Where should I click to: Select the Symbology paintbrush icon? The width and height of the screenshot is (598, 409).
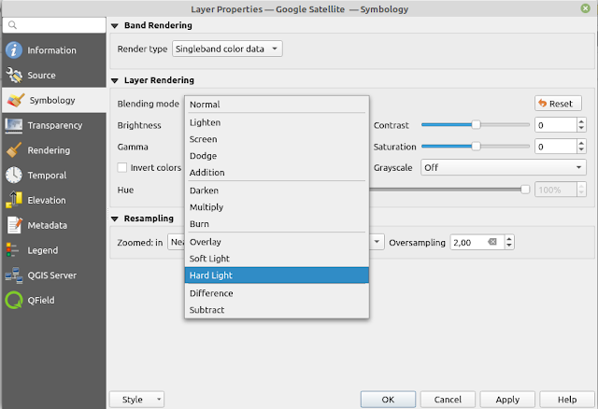click(x=16, y=100)
